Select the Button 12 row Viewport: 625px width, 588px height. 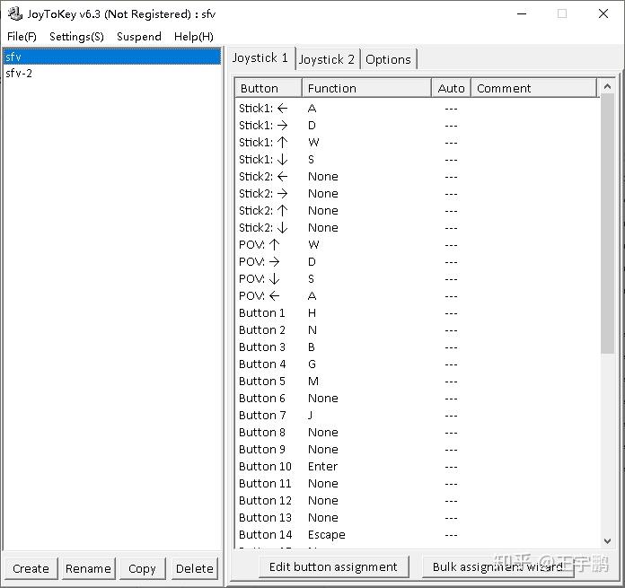(418, 501)
